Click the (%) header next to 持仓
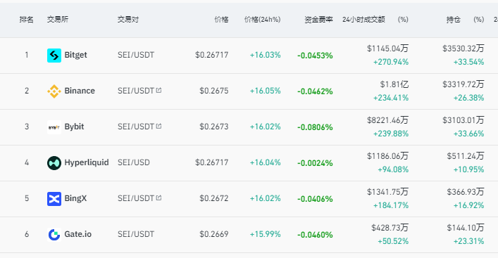Viewport: 498px width, 258px height. tap(478, 20)
